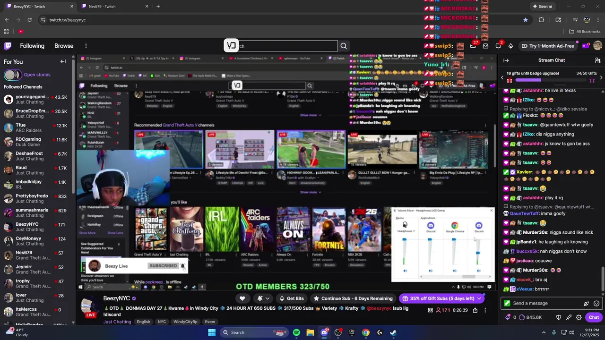Click Try 1-Month Ad-Free button
Screen dimensions: 605x340
point(548,46)
